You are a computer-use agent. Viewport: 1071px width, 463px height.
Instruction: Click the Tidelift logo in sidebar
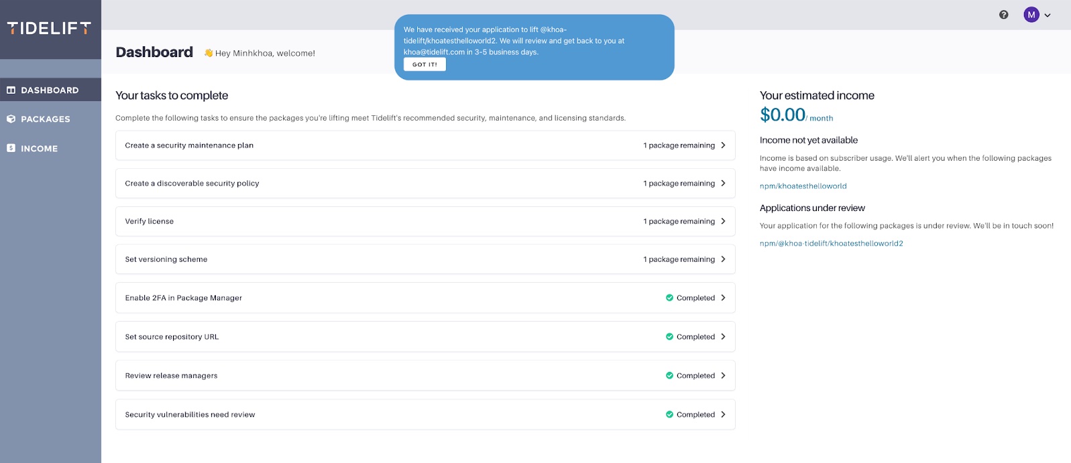click(x=49, y=28)
